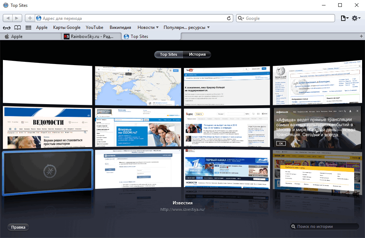Open the Google Maps thumbnail
This screenshot has height=238, width=365.
click(x=138, y=86)
